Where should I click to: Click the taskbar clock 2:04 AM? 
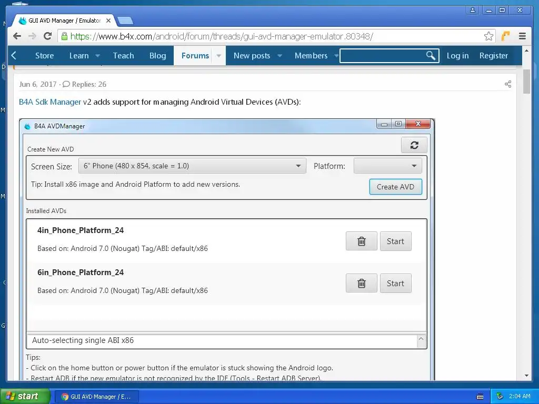pos(520,397)
